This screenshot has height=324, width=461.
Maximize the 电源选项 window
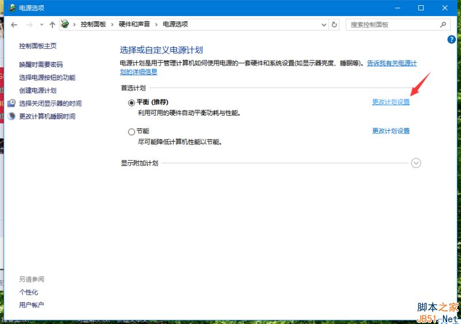click(x=421, y=8)
